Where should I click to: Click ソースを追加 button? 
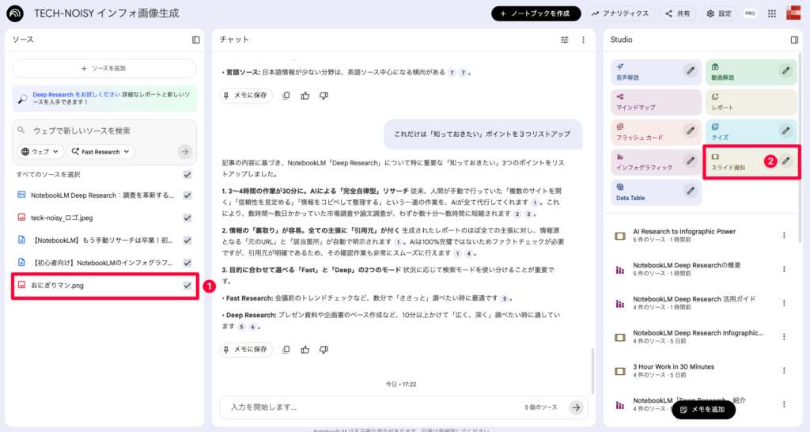[x=104, y=68]
